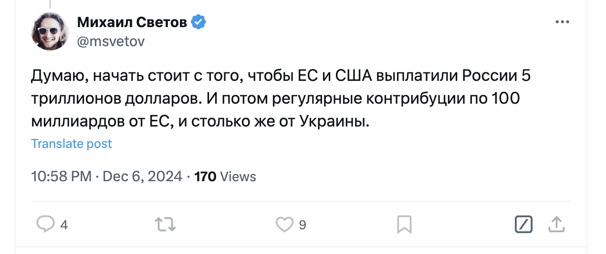Click the Dec 6, 2024 date

pos(143,177)
